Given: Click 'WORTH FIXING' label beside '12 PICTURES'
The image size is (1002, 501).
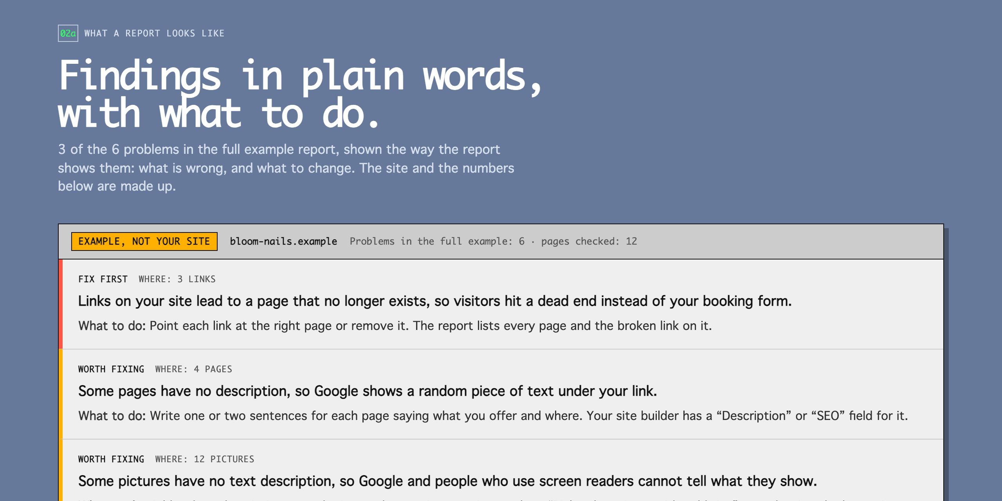Looking at the screenshot, I should [111, 459].
